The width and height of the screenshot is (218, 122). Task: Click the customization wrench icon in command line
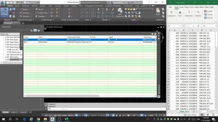pos(46,109)
